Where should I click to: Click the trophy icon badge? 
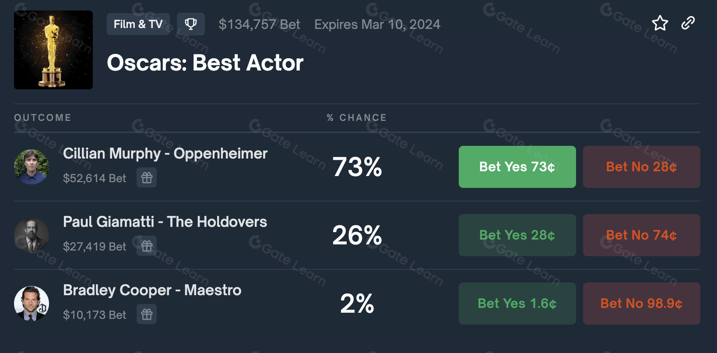click(190, 24)
